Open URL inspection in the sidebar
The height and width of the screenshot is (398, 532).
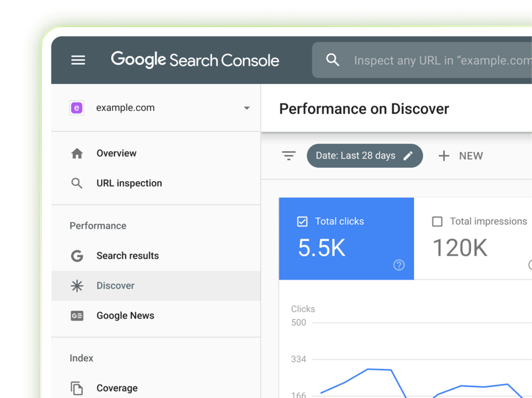coord(129,183)
